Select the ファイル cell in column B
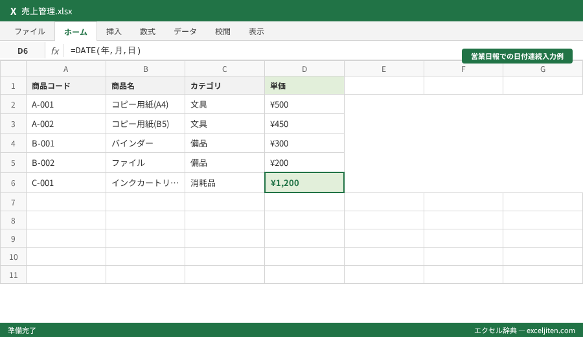 pyautogui.click(x=145, y=163)
